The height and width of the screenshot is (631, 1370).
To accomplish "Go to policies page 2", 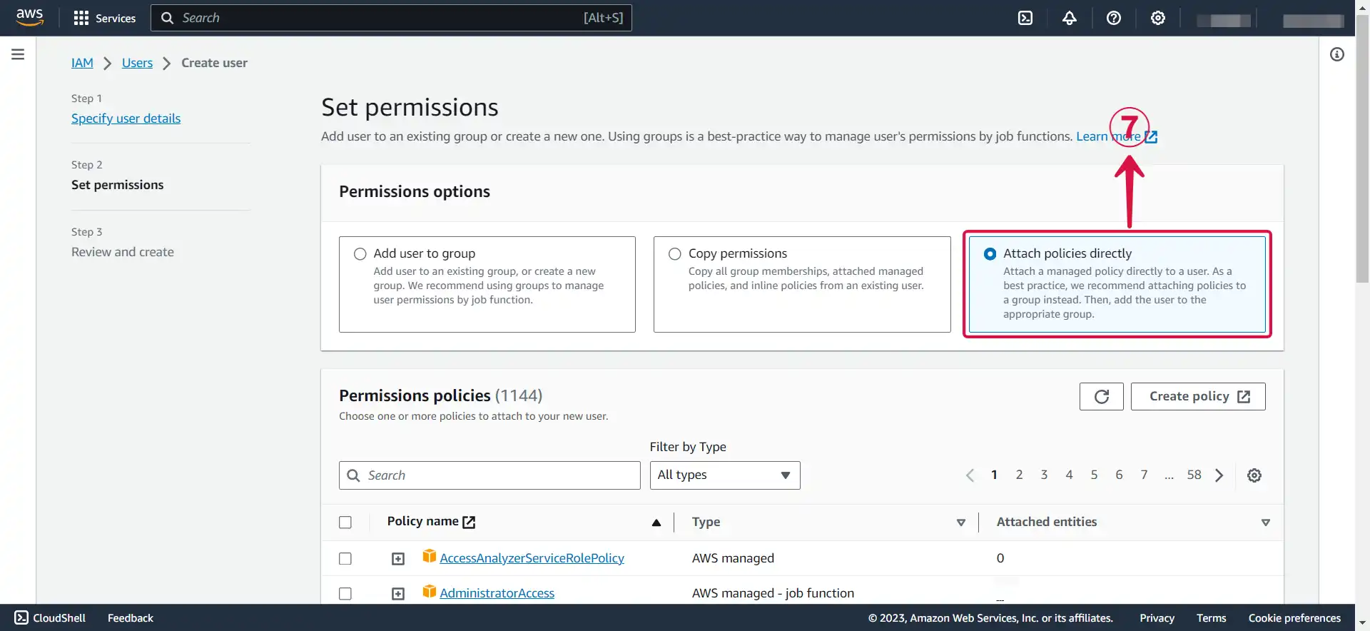I will [1019, 475].
